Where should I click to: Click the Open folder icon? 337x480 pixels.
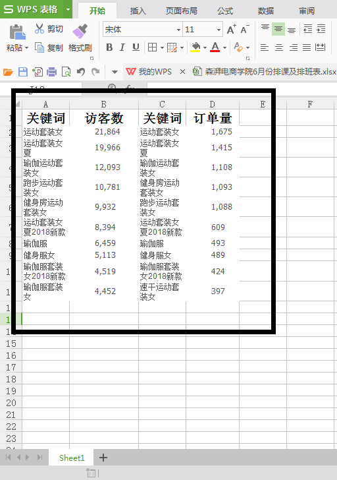pos(8,73)
